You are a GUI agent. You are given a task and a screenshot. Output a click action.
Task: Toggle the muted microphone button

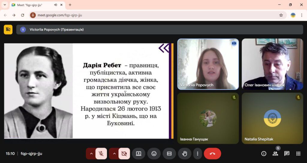click(x=101, y=154)
